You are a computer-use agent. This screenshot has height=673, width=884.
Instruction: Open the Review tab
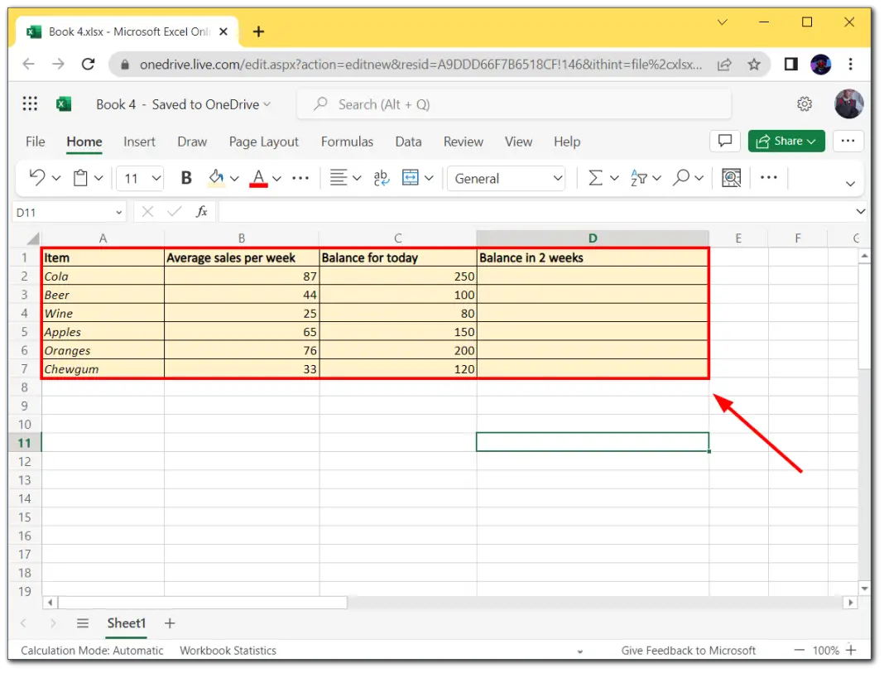[x=463, y=142]
